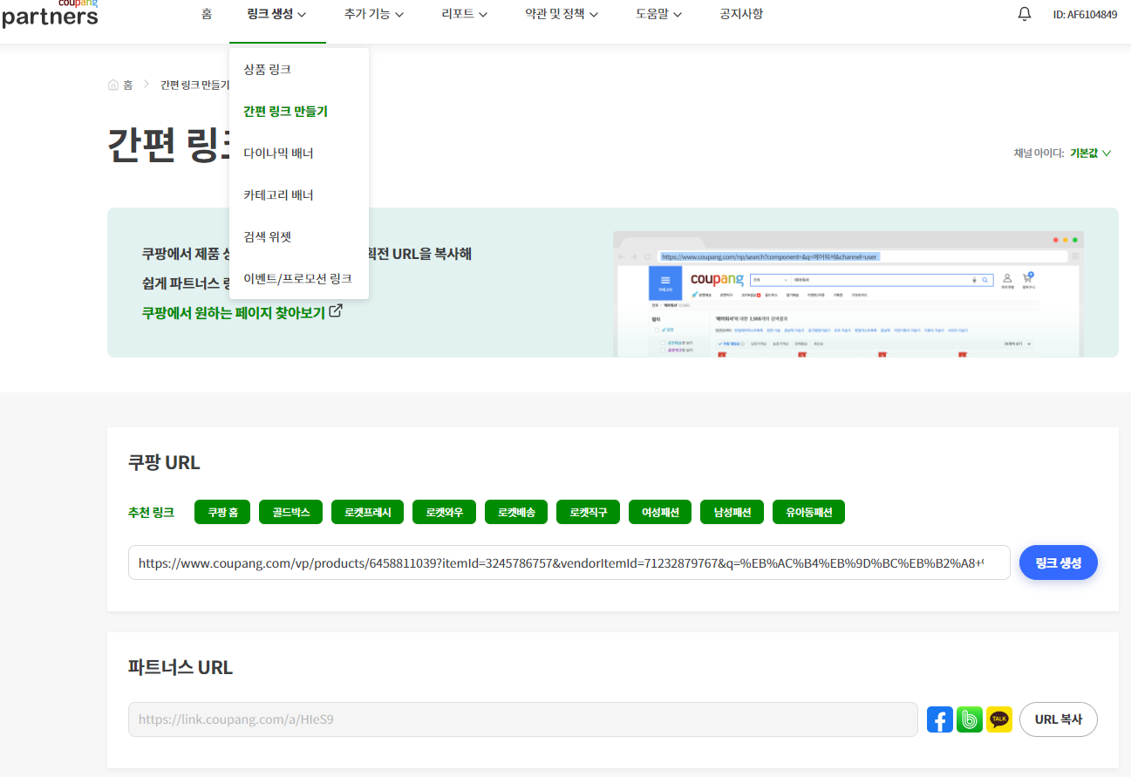Focus the 쿠팡 URL input field
The image size is (1131, 777).
click(x=569, y=562)
